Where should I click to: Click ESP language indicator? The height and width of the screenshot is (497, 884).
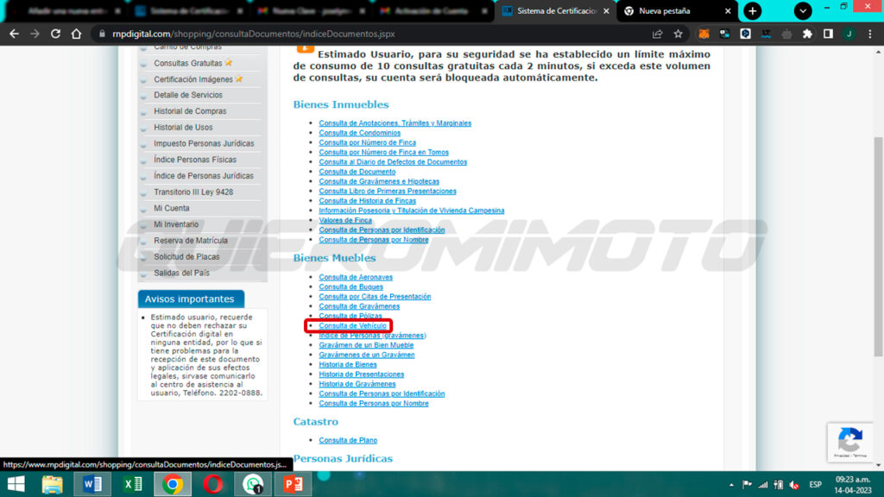[x=815, y=485]
